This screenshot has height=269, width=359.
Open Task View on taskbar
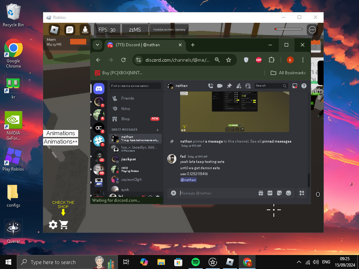pos(126,262)
